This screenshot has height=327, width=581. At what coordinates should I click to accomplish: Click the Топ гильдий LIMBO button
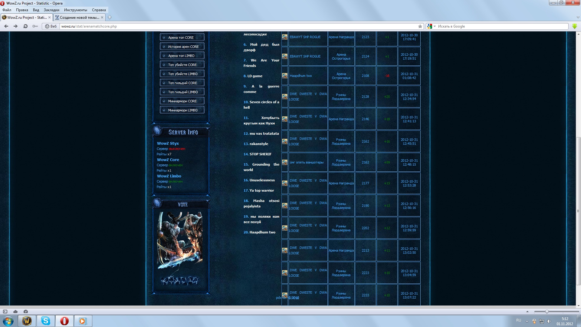(x=182, y=92)
